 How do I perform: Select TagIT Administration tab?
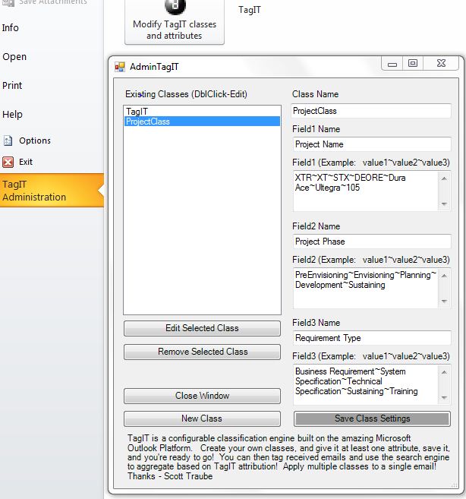coord(52,191)
